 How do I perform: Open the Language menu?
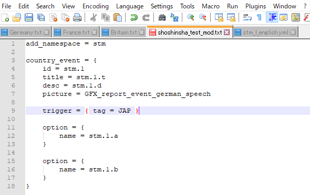(x=130, y=6)
